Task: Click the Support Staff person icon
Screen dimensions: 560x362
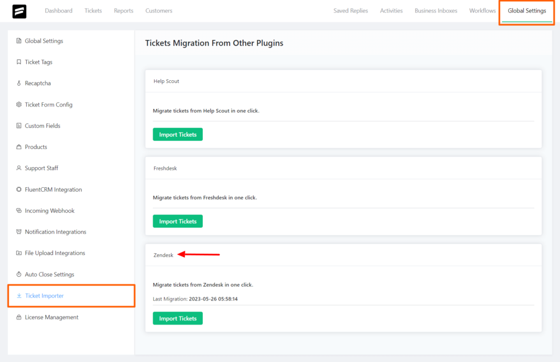Action: click(x=18, y=168)
